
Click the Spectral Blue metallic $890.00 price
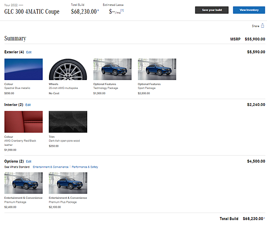pos(9,93)
